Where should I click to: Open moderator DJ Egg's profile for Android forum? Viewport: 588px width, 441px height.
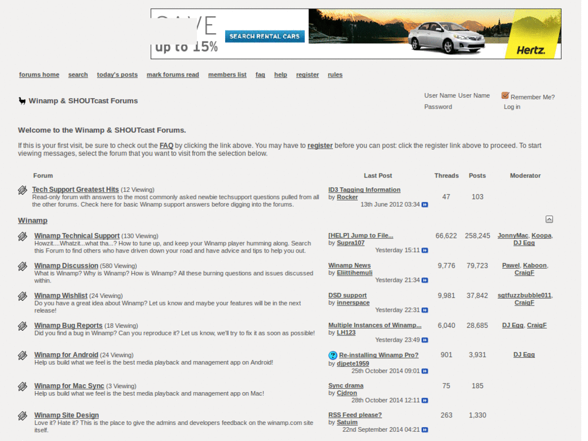(524, 355)
